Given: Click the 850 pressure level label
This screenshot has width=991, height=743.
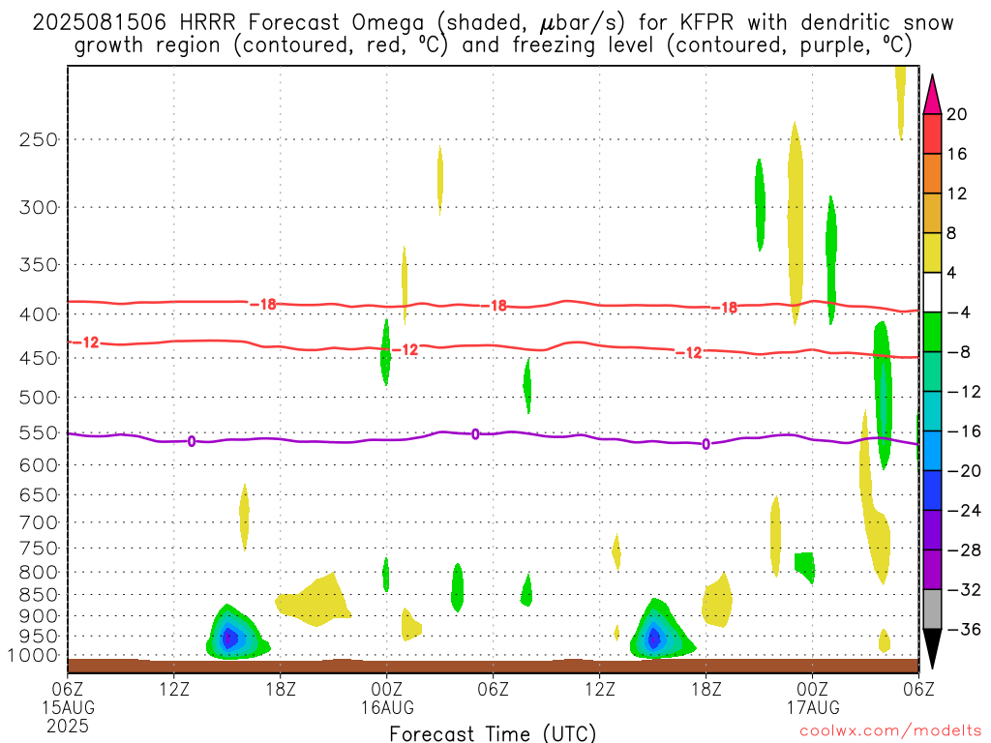Looking at the screenshot, I should tap(39, 595).
